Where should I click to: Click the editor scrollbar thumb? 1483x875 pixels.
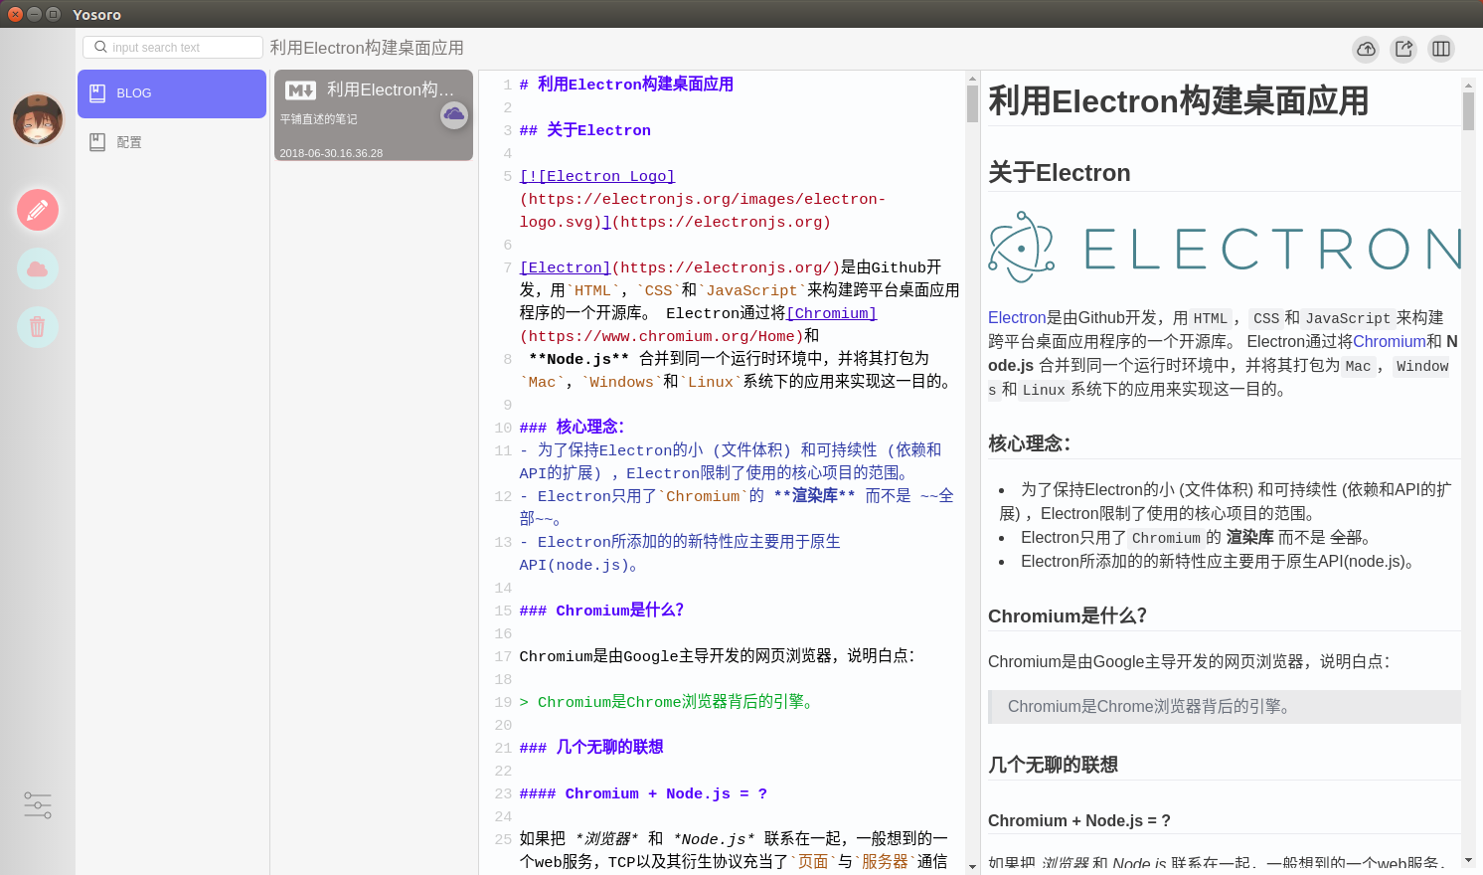tap(972, 103)
